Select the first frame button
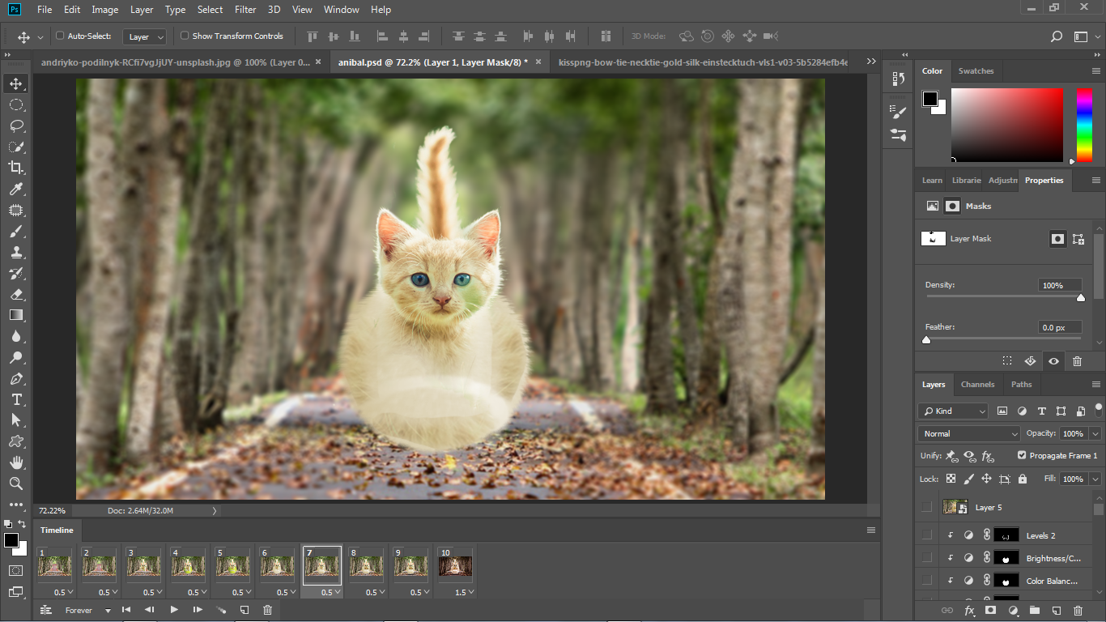This screenshot has width=1106, height=622. tap(126, 610)
